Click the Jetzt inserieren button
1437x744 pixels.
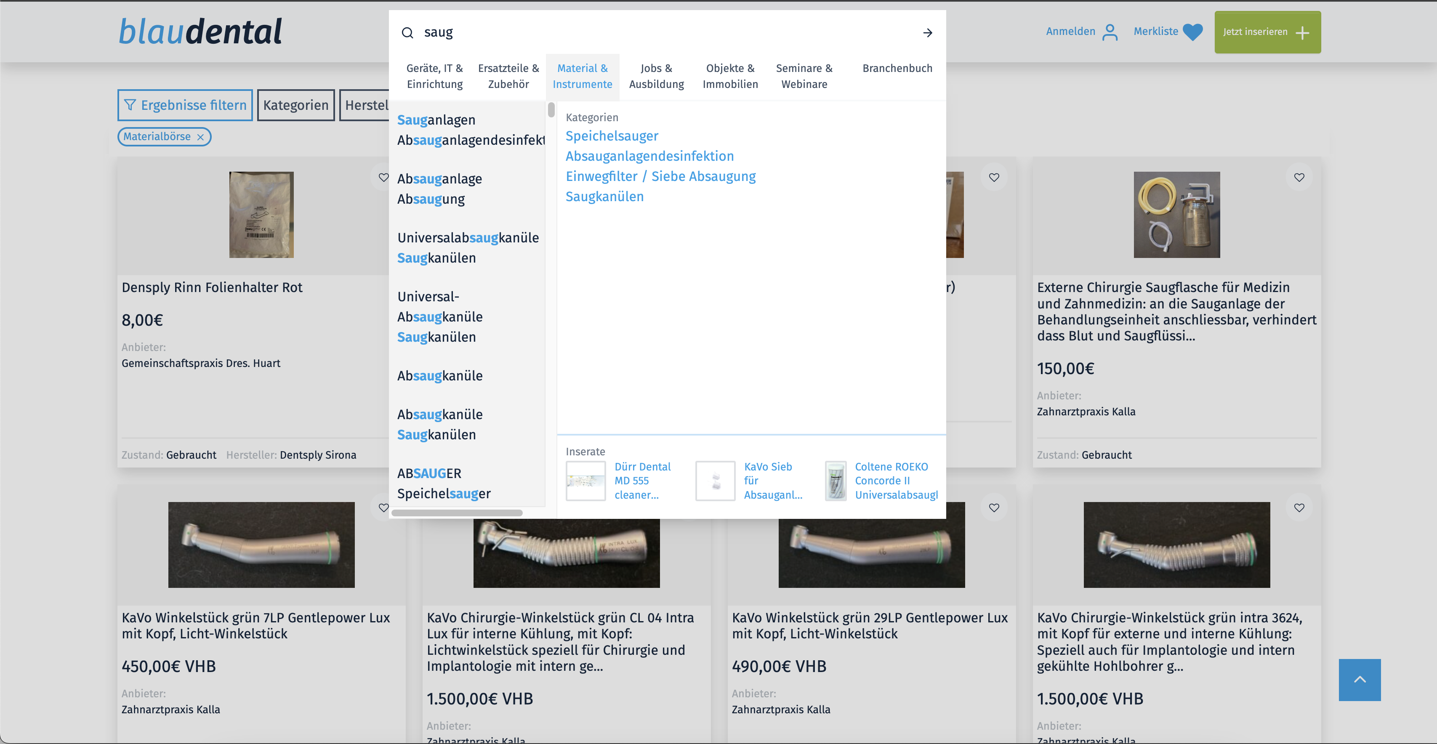(x=1267, y=32)
